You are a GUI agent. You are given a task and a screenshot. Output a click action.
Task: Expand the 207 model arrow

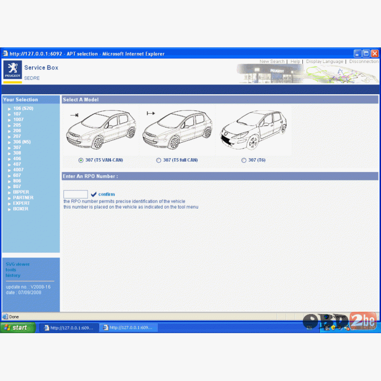click(x=9, y=137)
